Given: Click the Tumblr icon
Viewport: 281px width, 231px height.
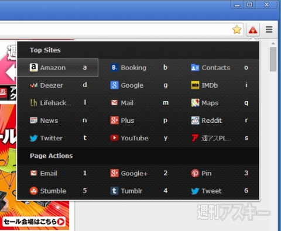Looking at the screenshot, I should click(114, 191).
